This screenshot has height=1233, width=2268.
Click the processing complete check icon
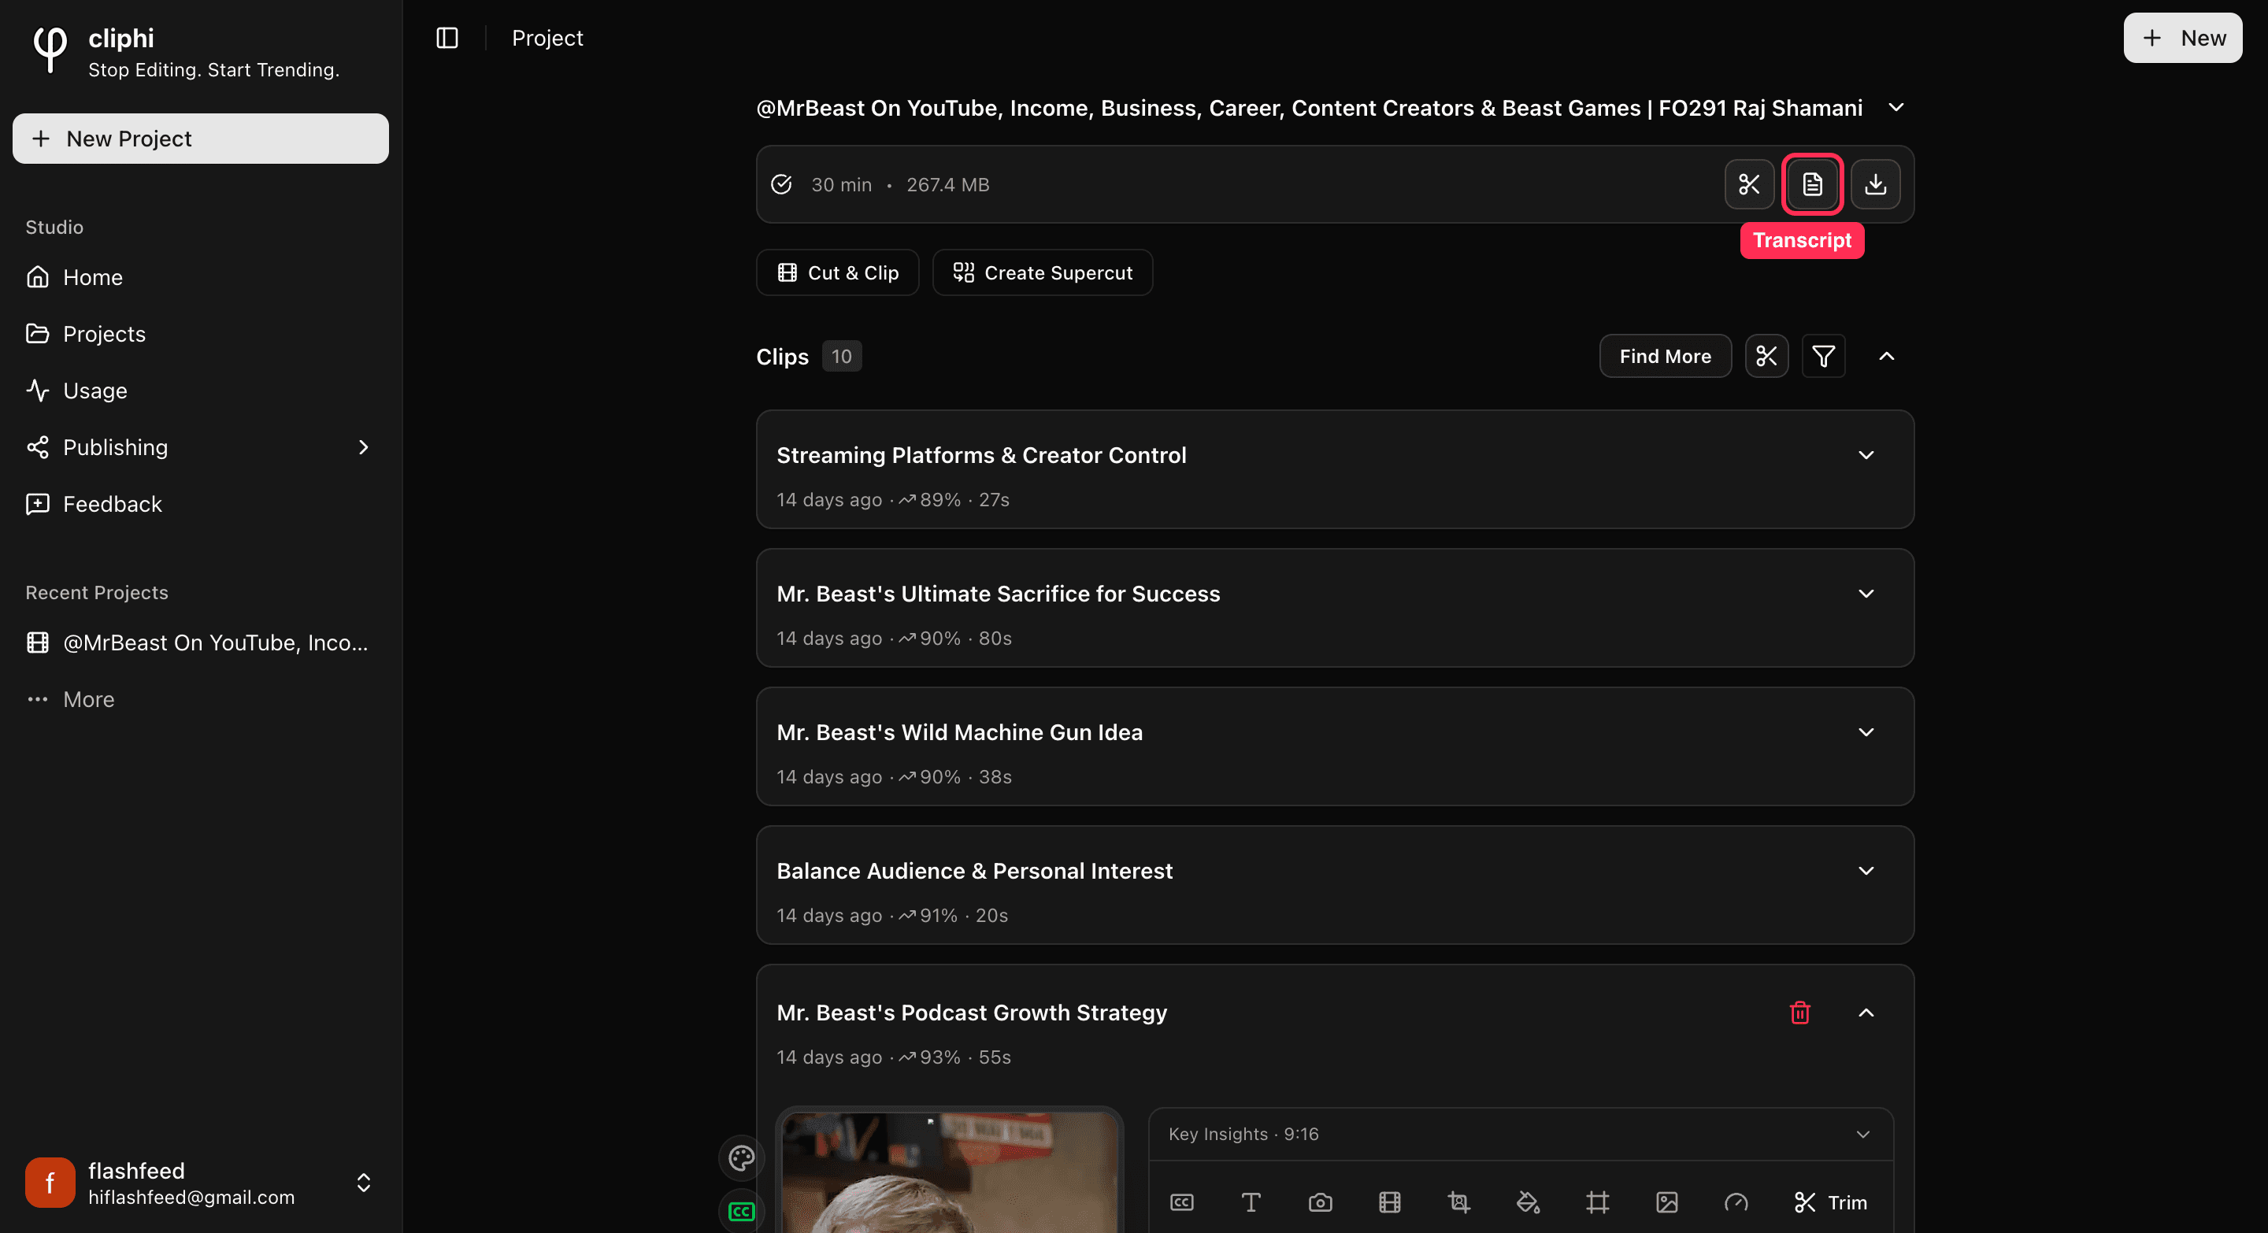coord(781,184)
